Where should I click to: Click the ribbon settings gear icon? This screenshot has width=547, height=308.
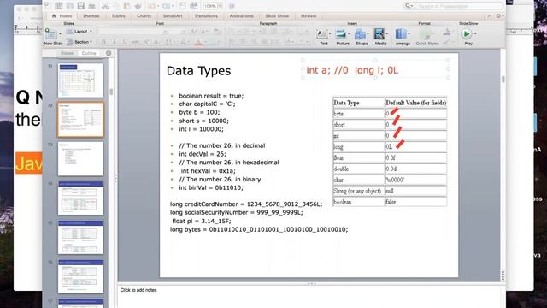(x=498, y=16)
